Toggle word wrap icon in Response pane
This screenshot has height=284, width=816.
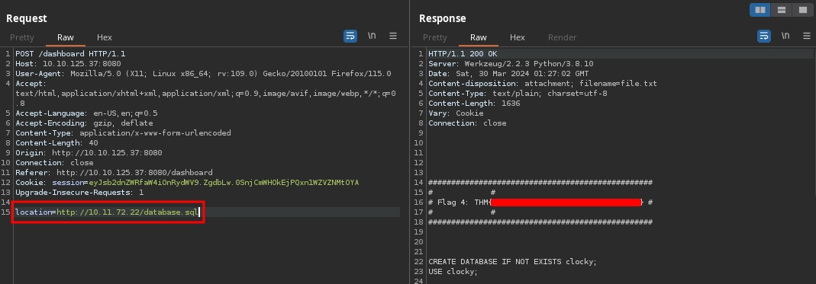(763, 37)
